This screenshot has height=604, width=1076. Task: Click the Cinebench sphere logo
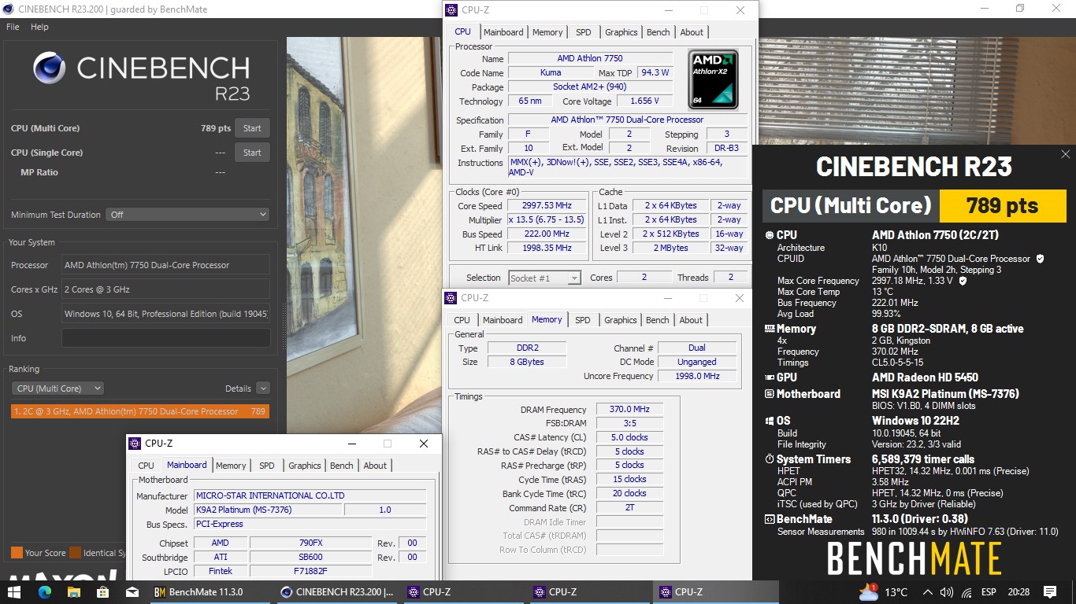[x=50, y=68]
